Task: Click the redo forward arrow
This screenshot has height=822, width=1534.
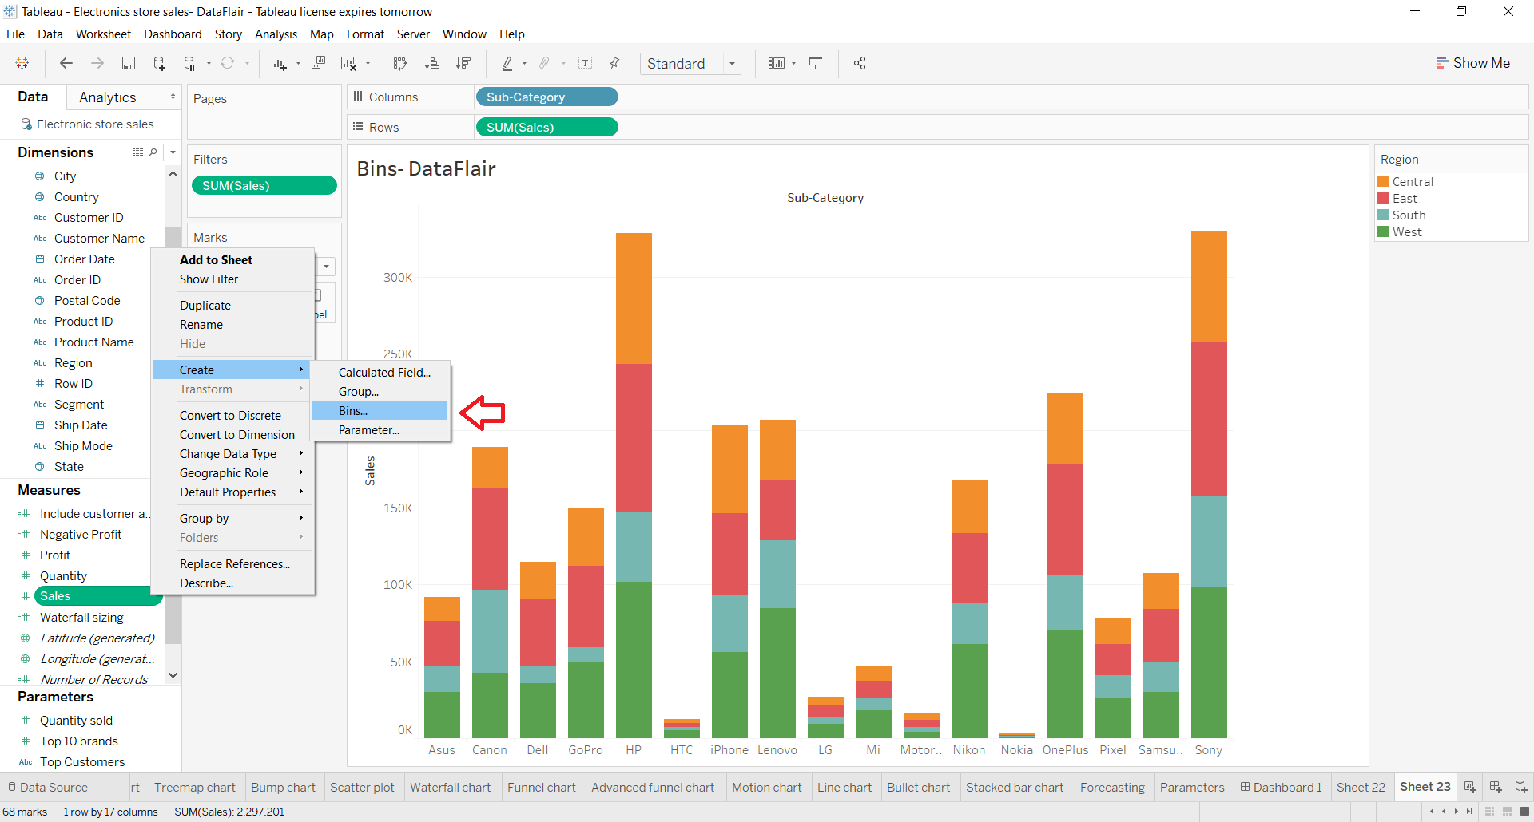Action: click(97, 63)
